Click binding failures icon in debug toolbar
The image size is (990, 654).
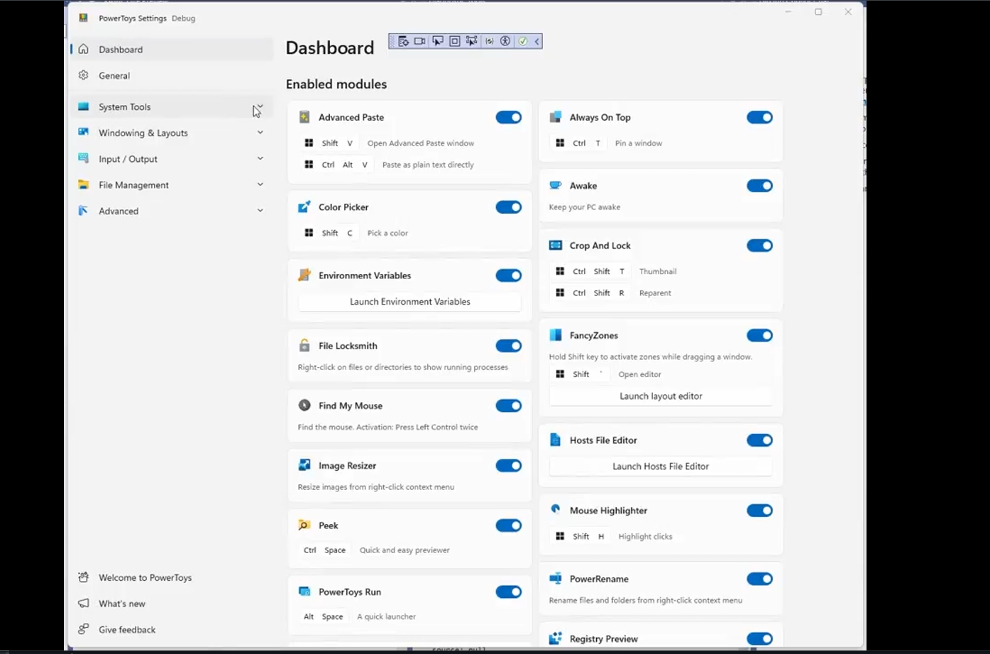click(490, 41)
